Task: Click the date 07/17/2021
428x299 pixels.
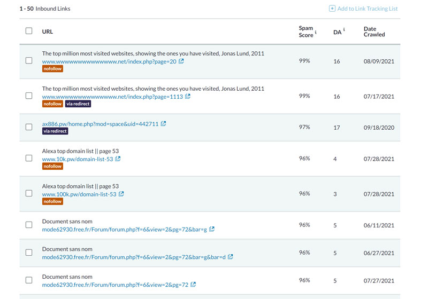Action: [379, 97]
